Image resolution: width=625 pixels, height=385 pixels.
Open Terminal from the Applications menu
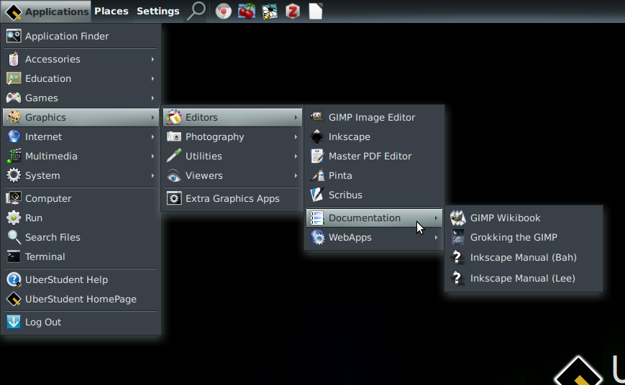(45, 256)
